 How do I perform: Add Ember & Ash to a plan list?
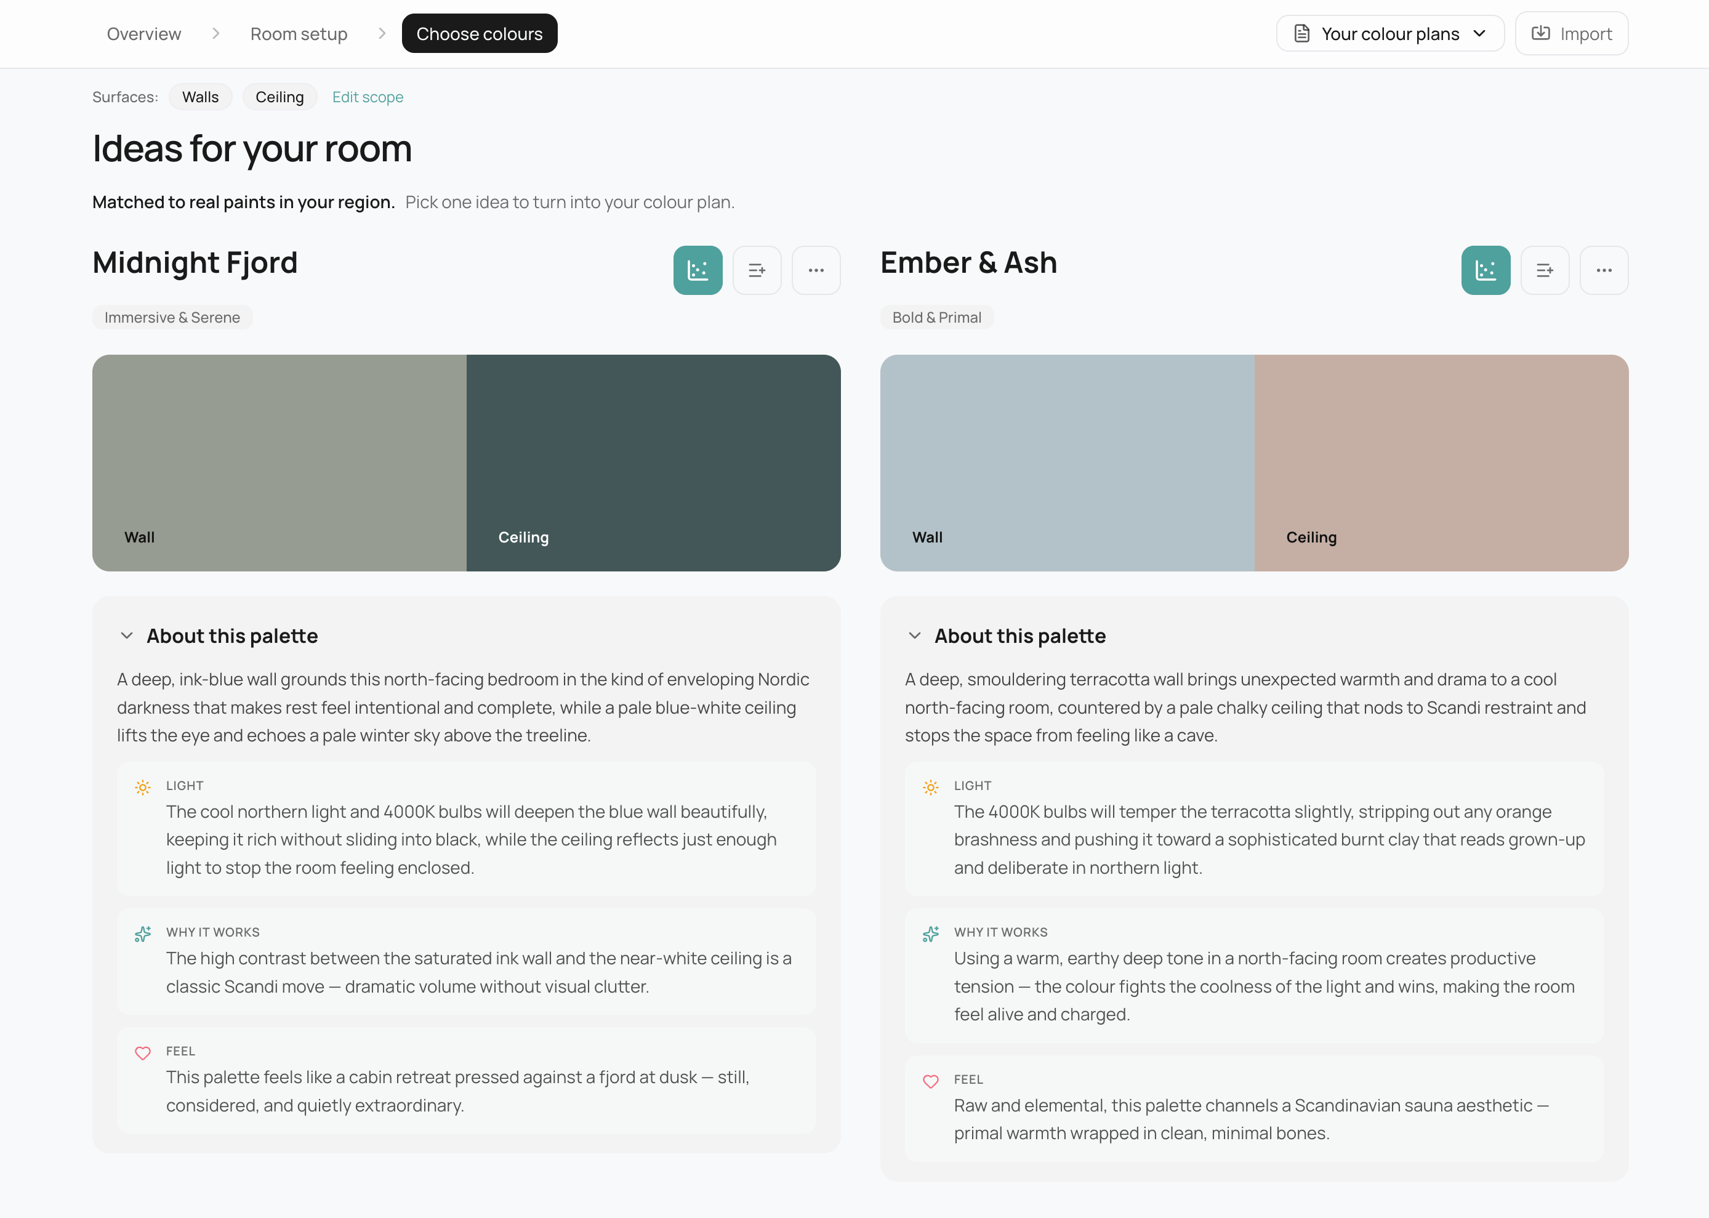(1545, 270)
